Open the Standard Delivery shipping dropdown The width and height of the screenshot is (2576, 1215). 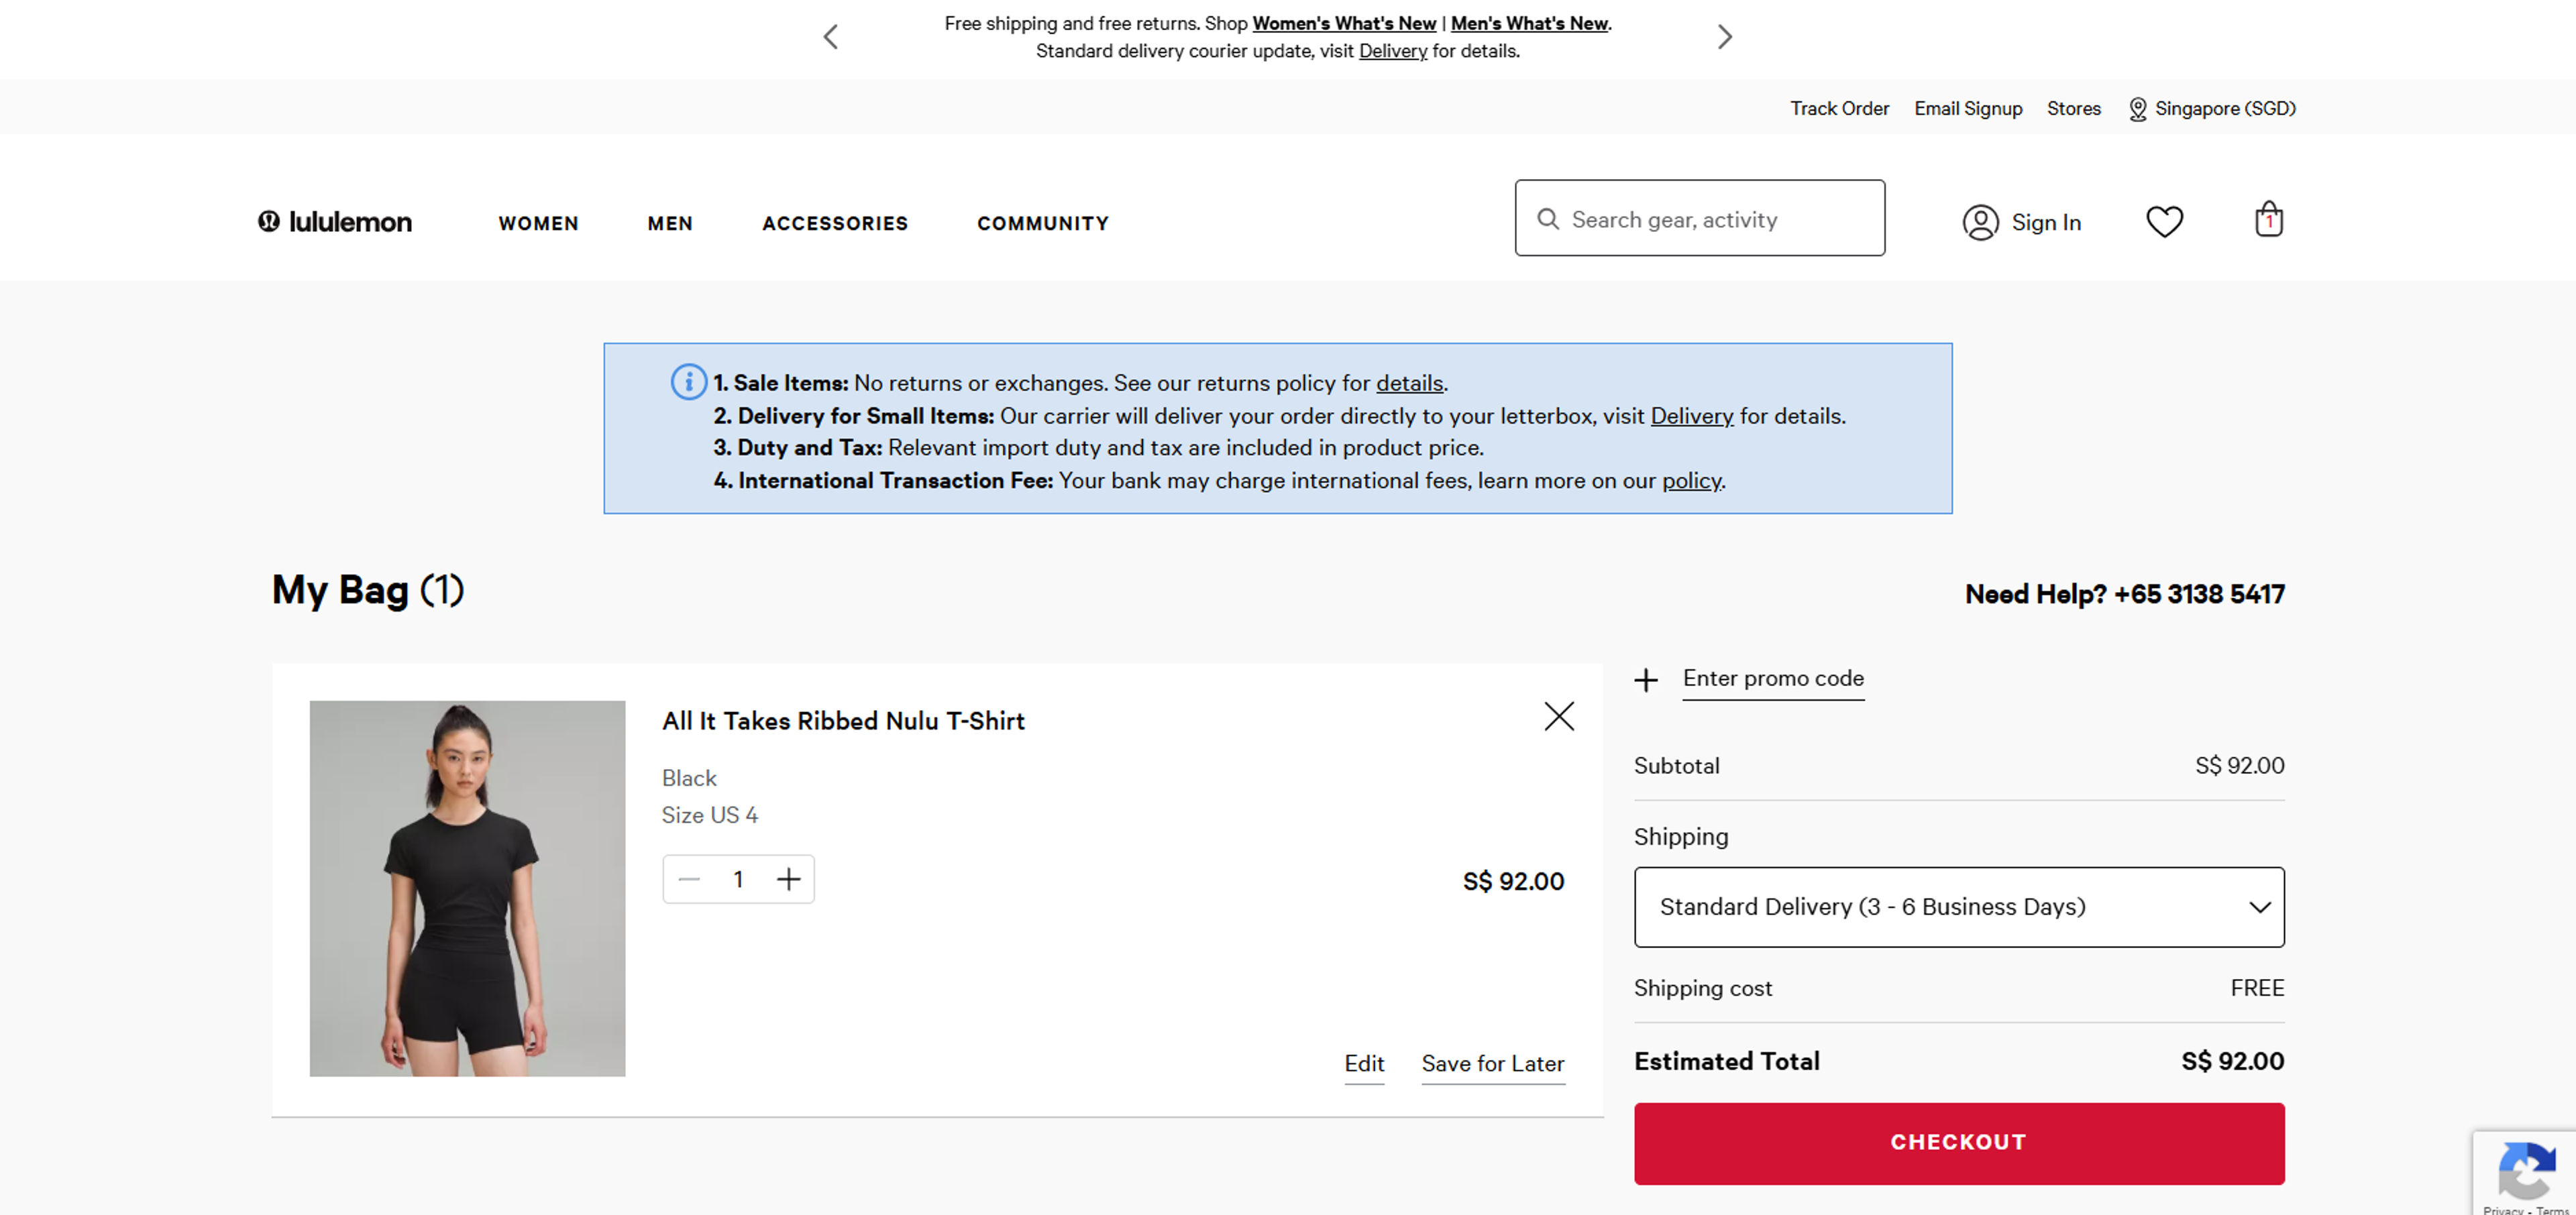[1958, 907]
